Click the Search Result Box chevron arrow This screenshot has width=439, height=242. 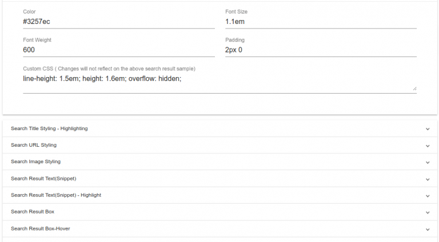[x=428, y=212]
